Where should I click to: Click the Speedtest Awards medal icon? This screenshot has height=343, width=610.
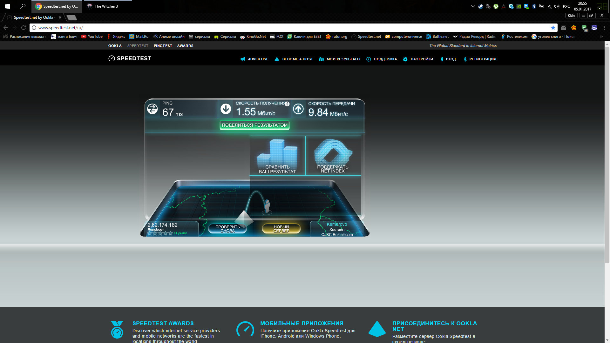click(x=117, y=329)
